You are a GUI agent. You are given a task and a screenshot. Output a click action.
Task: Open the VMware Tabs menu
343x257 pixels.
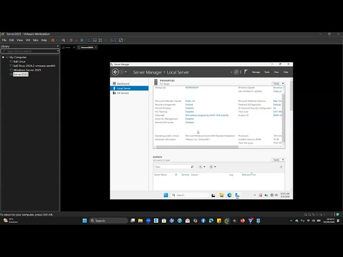click(35, 40)
